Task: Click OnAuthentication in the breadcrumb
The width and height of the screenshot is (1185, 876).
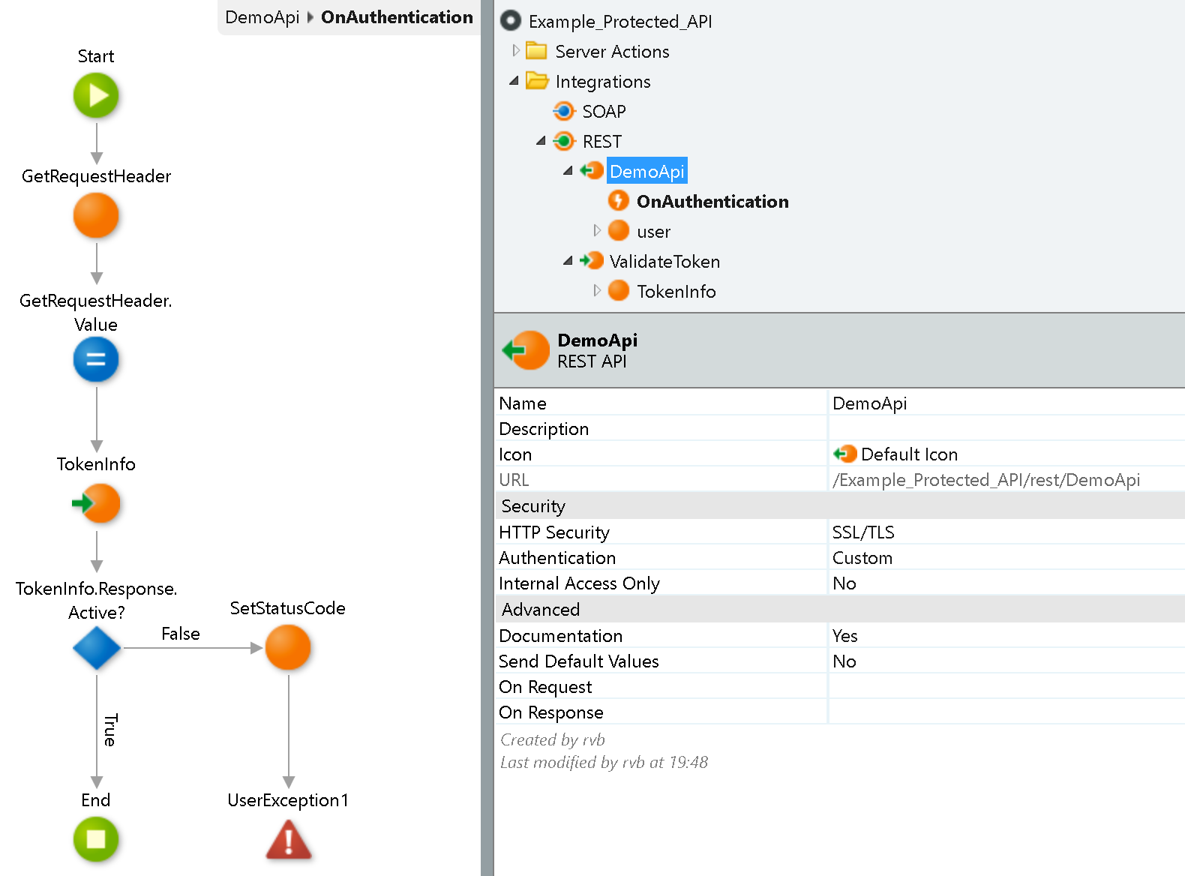Action: [397, 17]
